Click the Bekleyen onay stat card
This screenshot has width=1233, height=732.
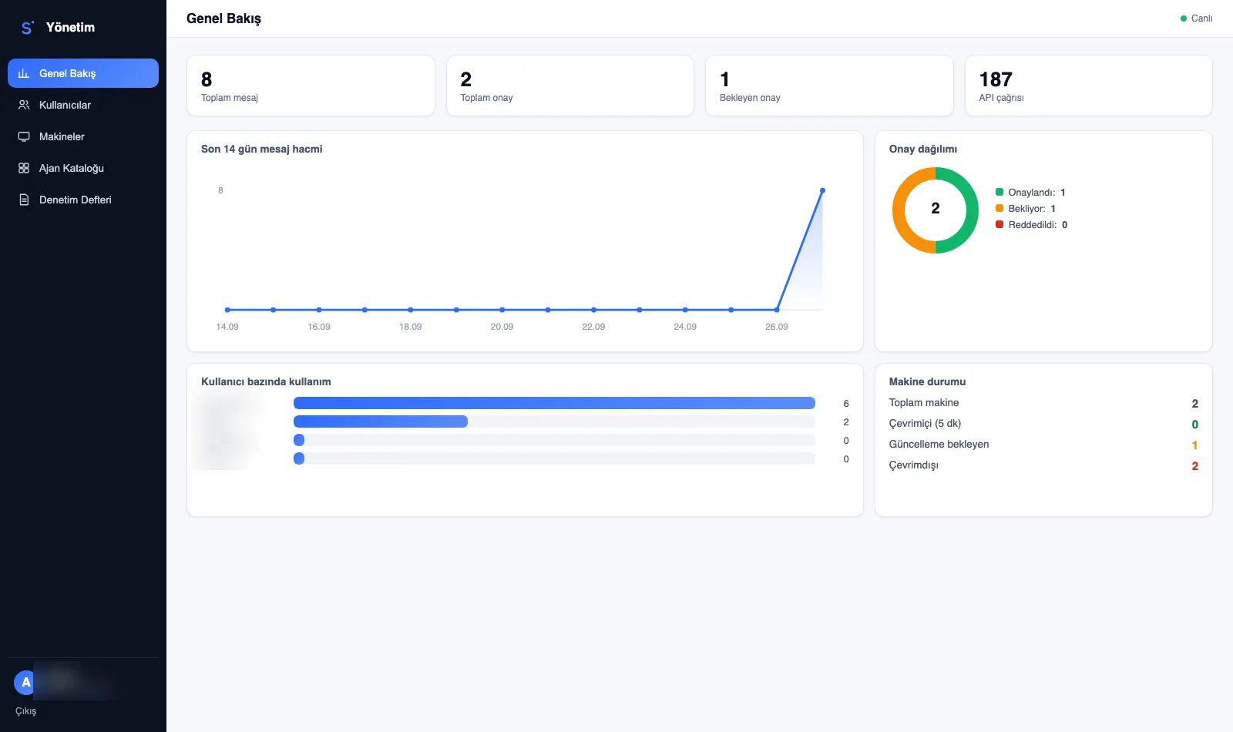[829, 86]
